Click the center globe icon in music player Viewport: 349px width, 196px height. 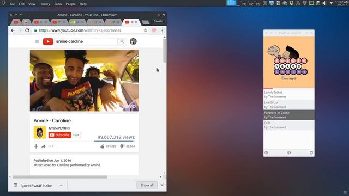coord(288,152)
